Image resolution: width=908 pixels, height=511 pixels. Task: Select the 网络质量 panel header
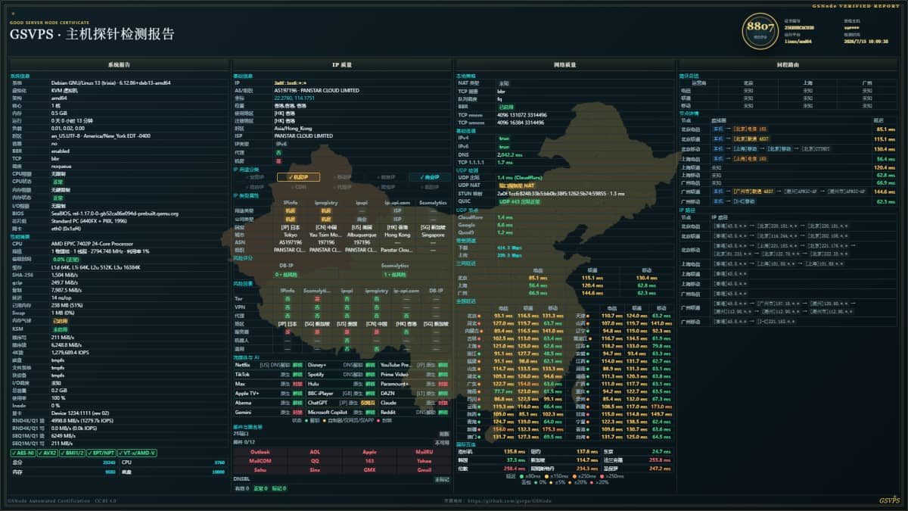[564, 65]
